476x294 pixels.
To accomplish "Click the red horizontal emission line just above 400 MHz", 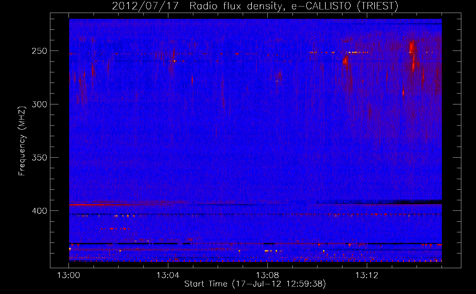I will coord(100,204).
